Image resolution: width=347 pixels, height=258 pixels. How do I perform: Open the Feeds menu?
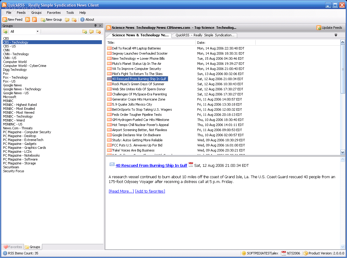click(x=21, y=13)
